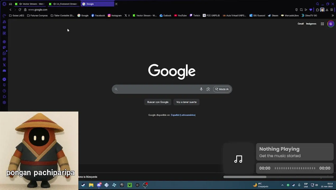Open the Taller Contable bookmark folder

click(62, 16)
